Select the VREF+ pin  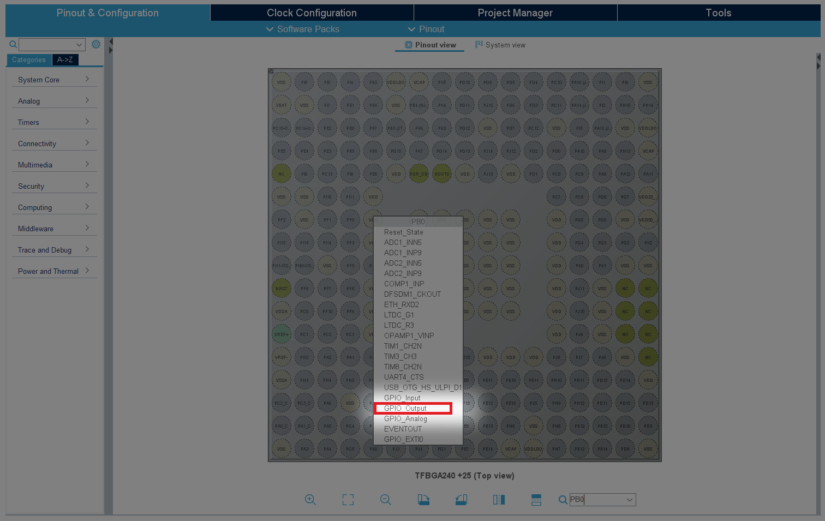[282, 334]
